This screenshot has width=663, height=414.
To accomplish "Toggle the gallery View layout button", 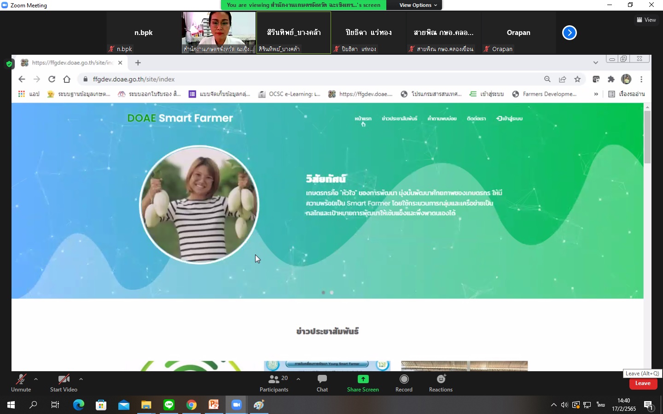I will (x=646, y=20).
